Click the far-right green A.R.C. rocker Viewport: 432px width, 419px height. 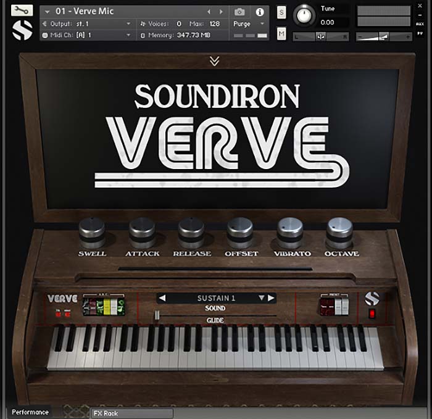click(x=121, y=307)
